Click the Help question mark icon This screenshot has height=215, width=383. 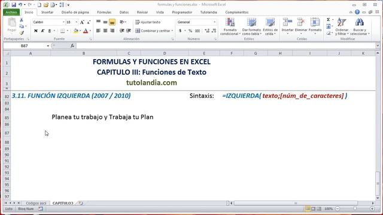(357, 12)
